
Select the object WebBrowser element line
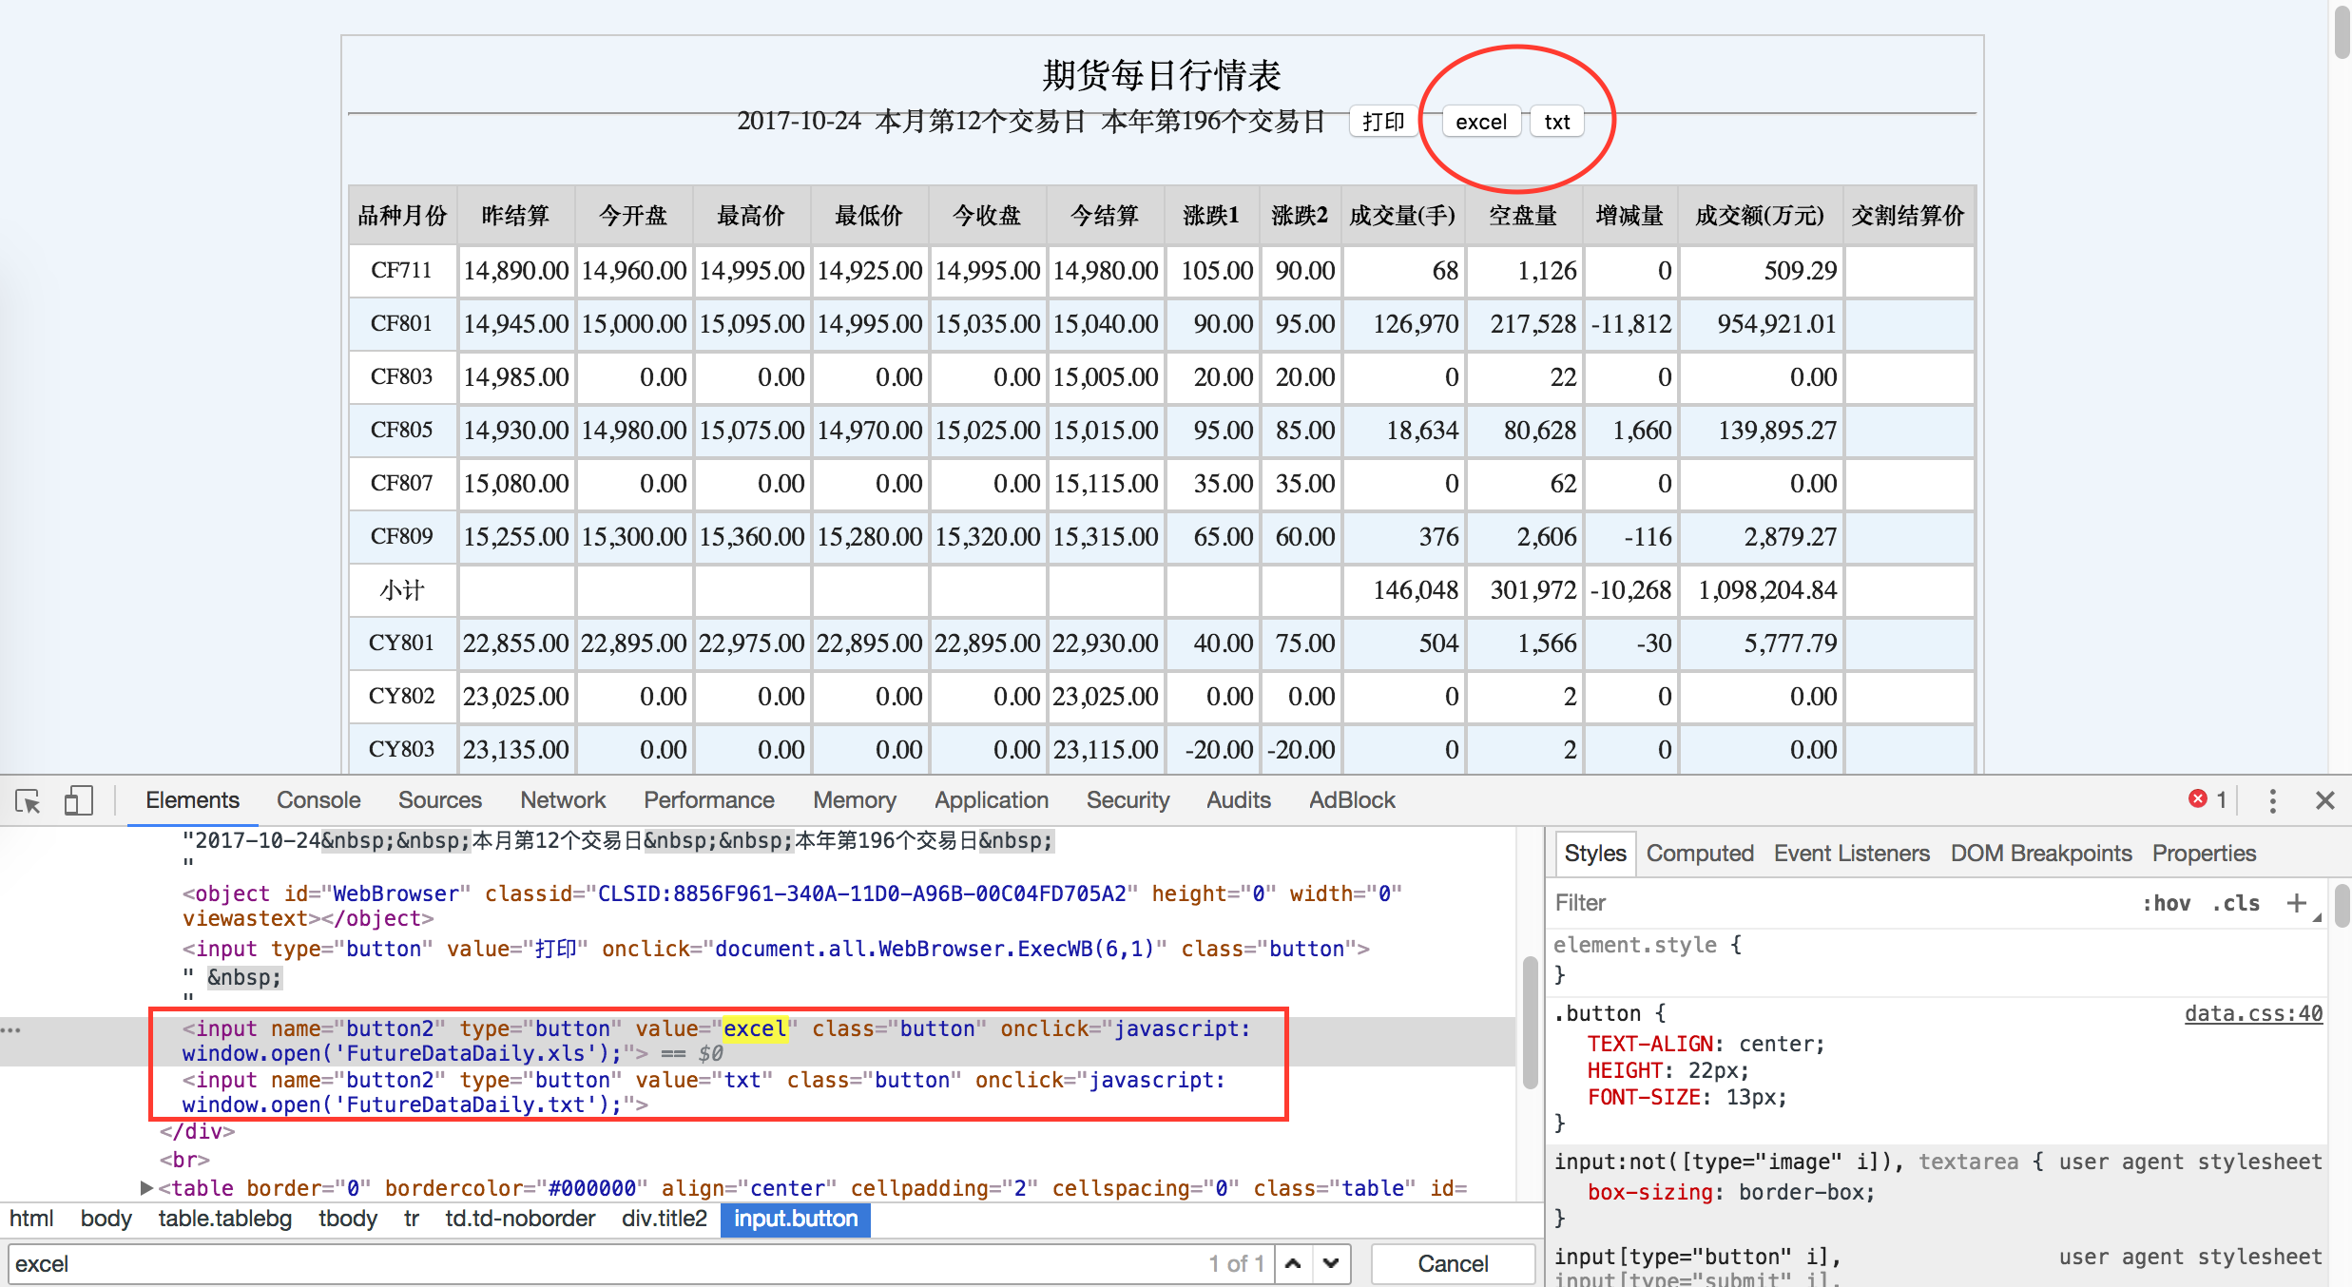793,906
